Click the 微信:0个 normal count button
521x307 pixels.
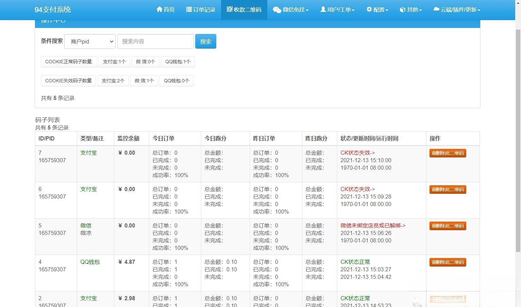(x=146, y=62)
